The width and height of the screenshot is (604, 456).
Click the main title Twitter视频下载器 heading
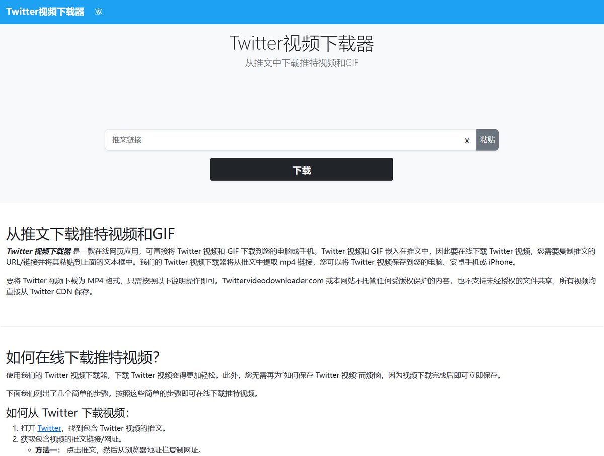tap(302, 44)
